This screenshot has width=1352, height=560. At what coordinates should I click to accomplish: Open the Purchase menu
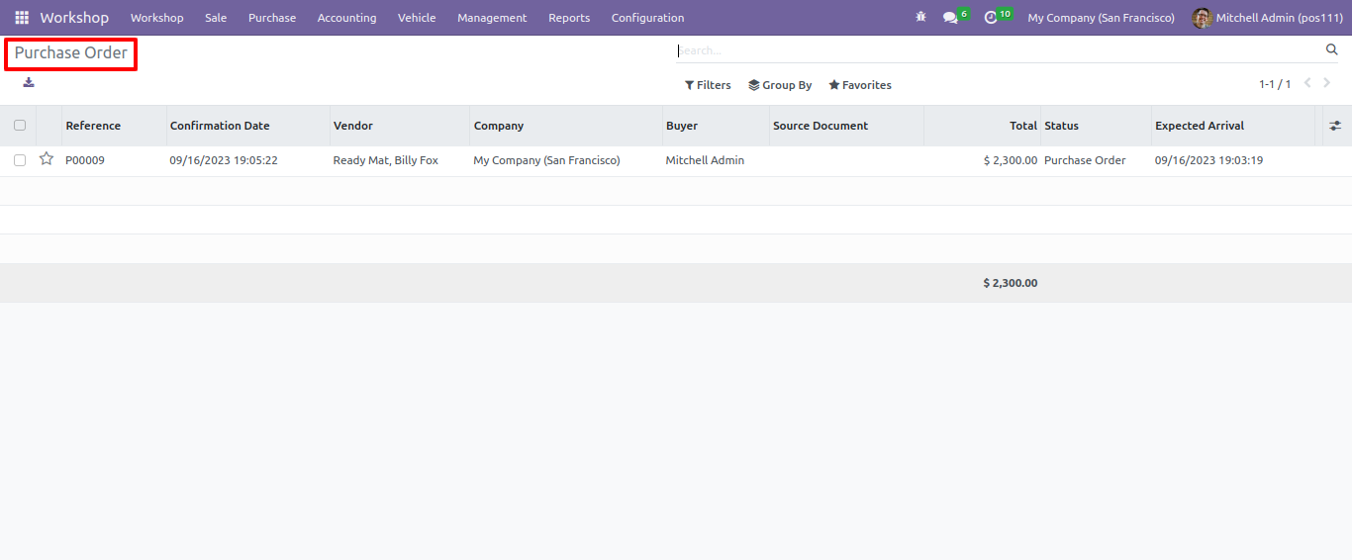(272, 18)
